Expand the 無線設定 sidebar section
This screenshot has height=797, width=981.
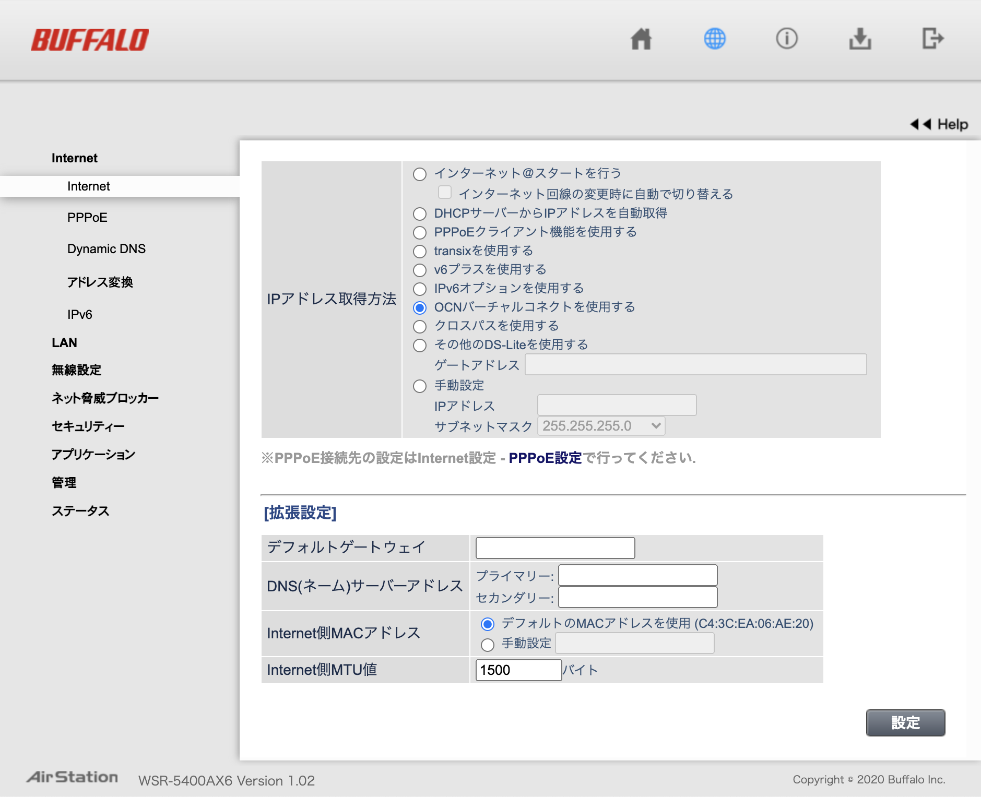pyautogui.click(x=76, y=370)
